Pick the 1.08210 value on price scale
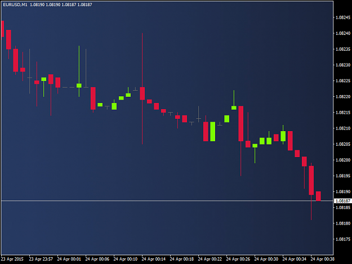Viewport: 352px width, 264px height. pos(343,128)
